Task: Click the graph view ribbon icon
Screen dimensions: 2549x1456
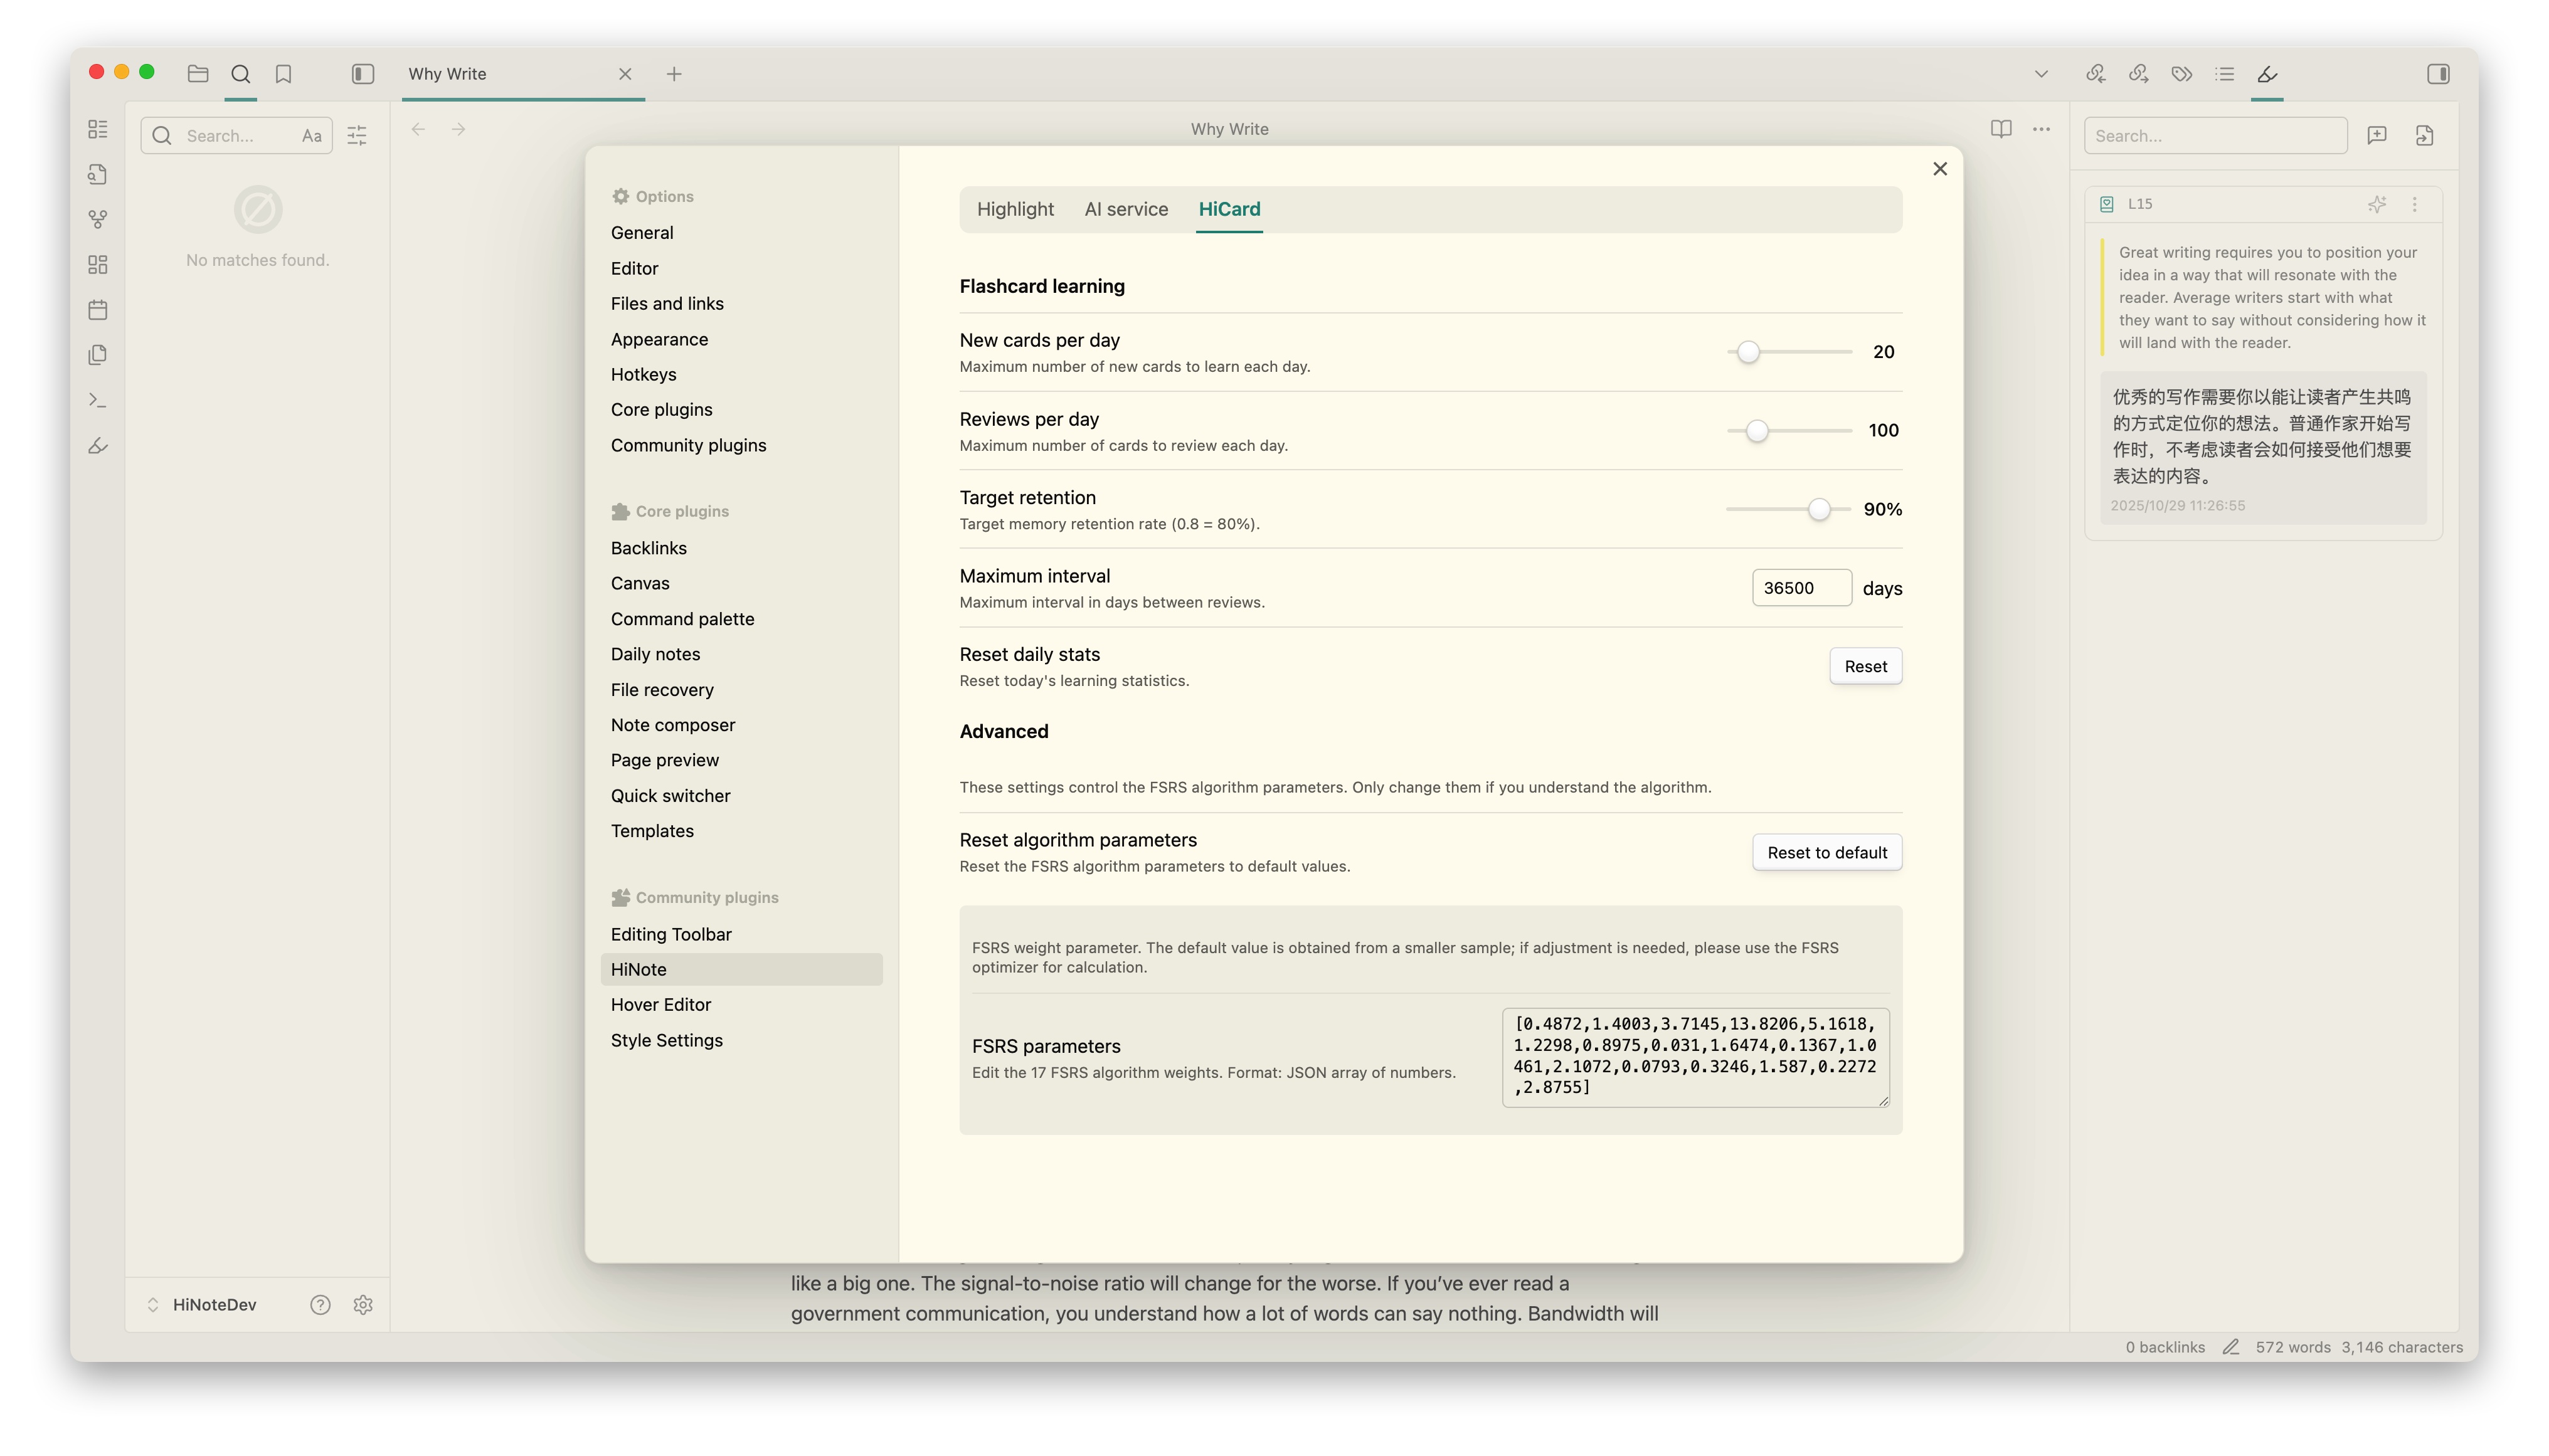Action: coord(98,219)
